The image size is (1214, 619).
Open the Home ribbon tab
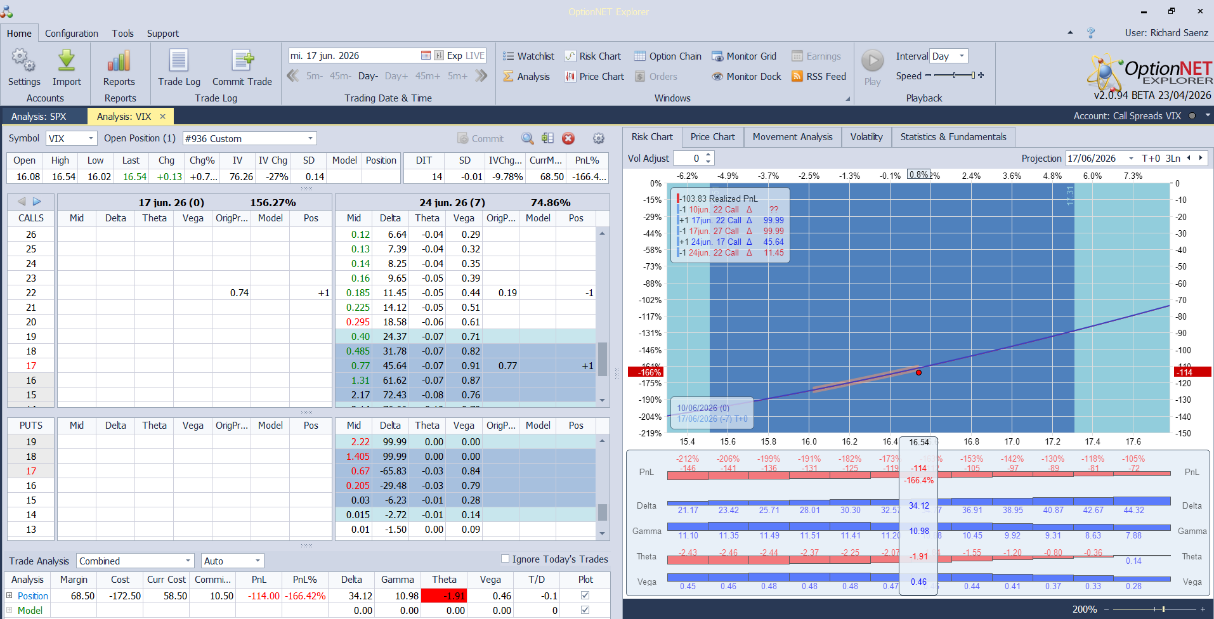20,34
